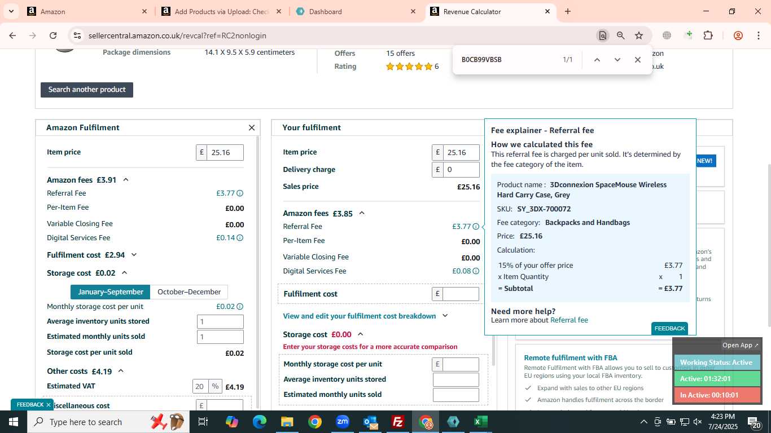Select October–December storage period
771x433 pixels.
[189, 292]
